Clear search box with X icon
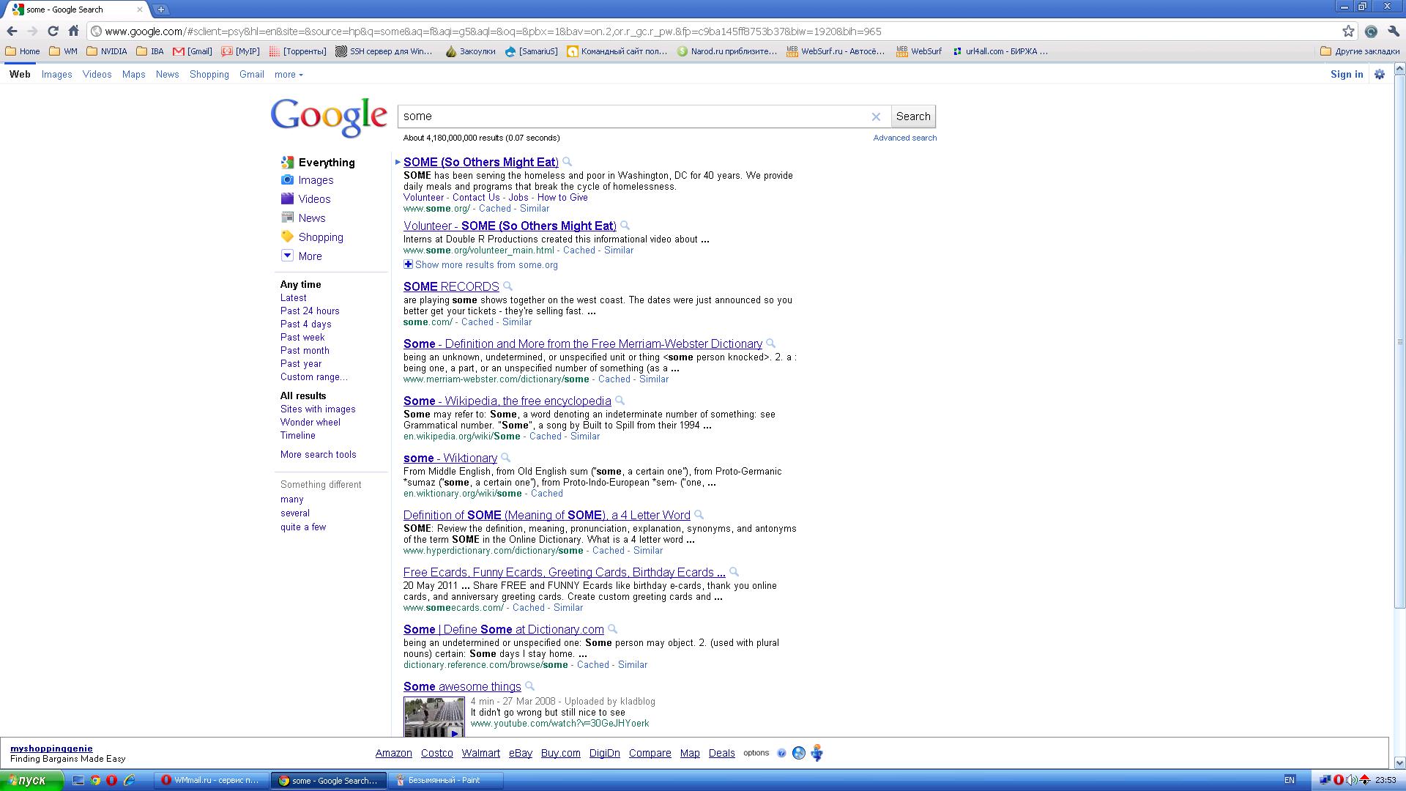The image size is (1406, 791). pos(876,116)
